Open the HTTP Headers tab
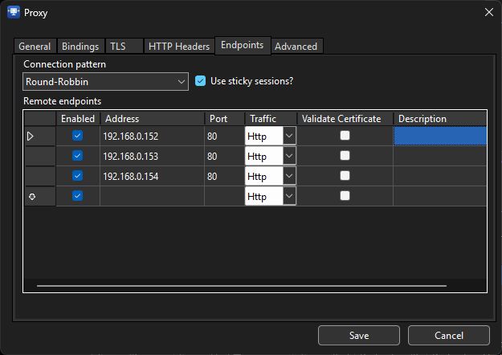Viewport: 502px width, 355px height. 179,46
